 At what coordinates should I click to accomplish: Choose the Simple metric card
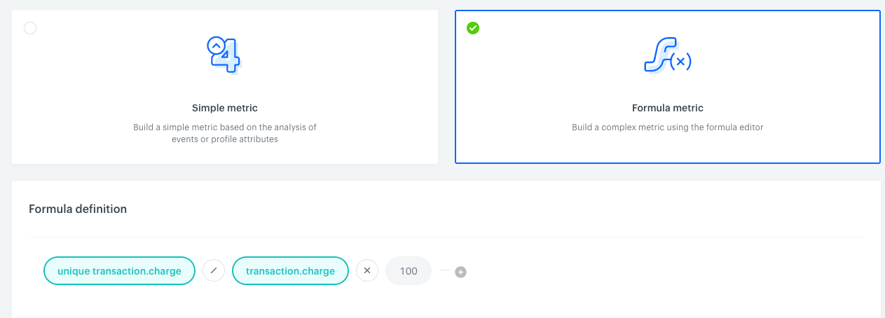pyautogui.click(x=225, y=87)
